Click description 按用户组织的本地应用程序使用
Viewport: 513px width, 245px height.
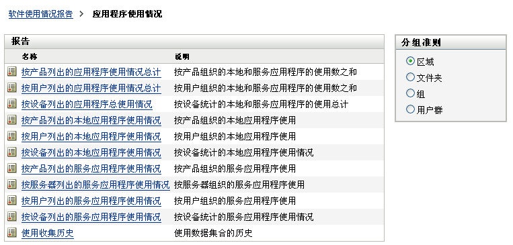pyautogui.click(x=235, y=136)
